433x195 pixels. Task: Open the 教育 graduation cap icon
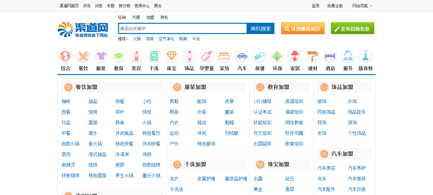[x=118, y=55]
